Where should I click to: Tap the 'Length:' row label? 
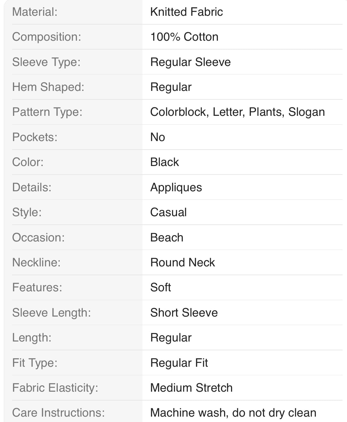coord(32,338)
